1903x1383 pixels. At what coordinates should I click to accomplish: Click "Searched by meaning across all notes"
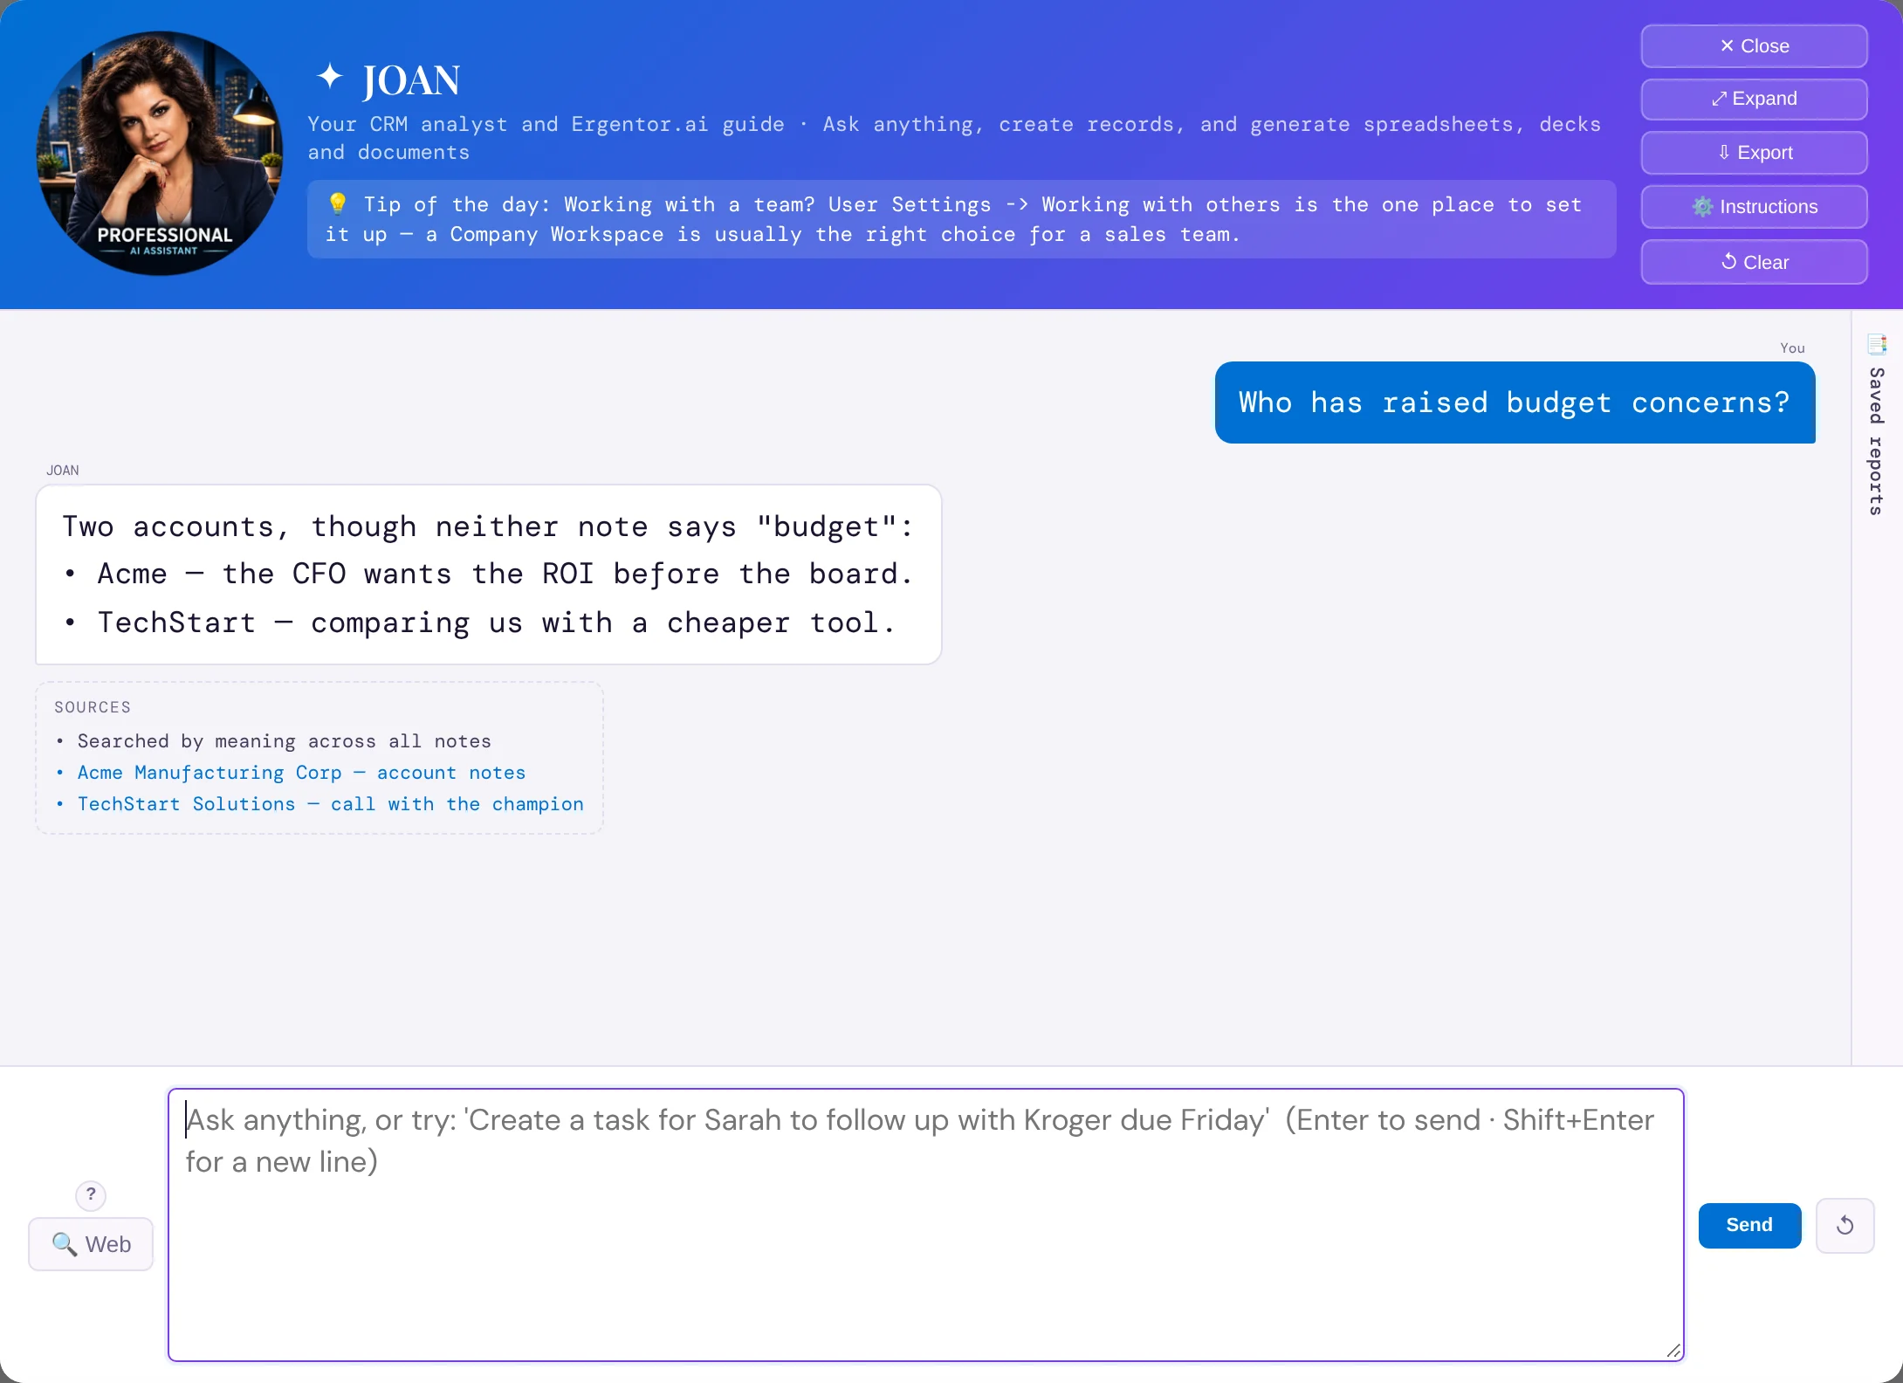(x=284, y=741)
